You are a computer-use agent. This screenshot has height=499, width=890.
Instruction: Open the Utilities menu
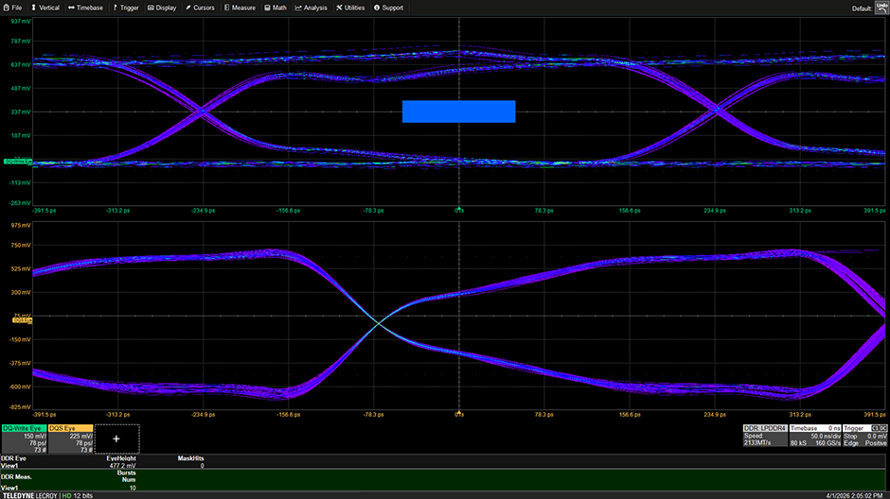pyautogui.click(x=350, y=8)
